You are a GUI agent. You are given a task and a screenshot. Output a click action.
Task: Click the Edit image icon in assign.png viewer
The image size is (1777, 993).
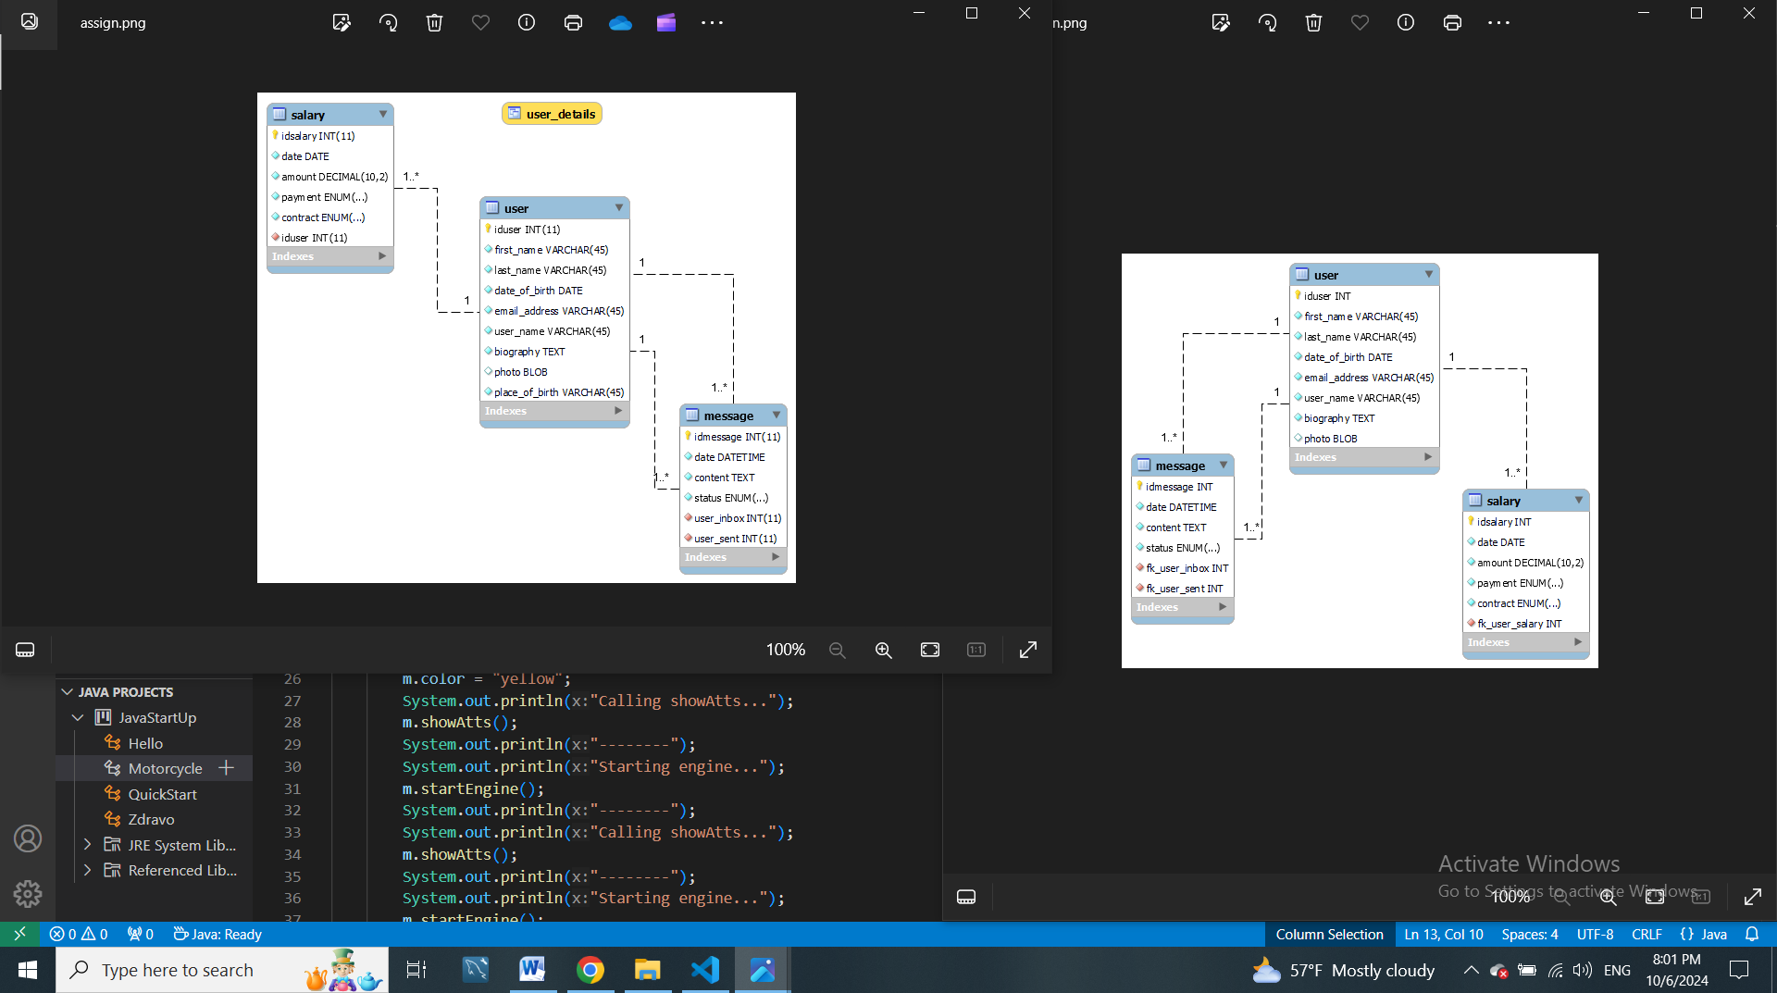point(342,23)
